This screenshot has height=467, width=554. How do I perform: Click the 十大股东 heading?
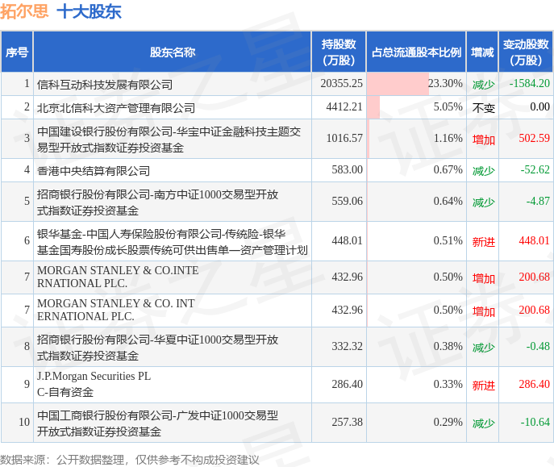89,11
